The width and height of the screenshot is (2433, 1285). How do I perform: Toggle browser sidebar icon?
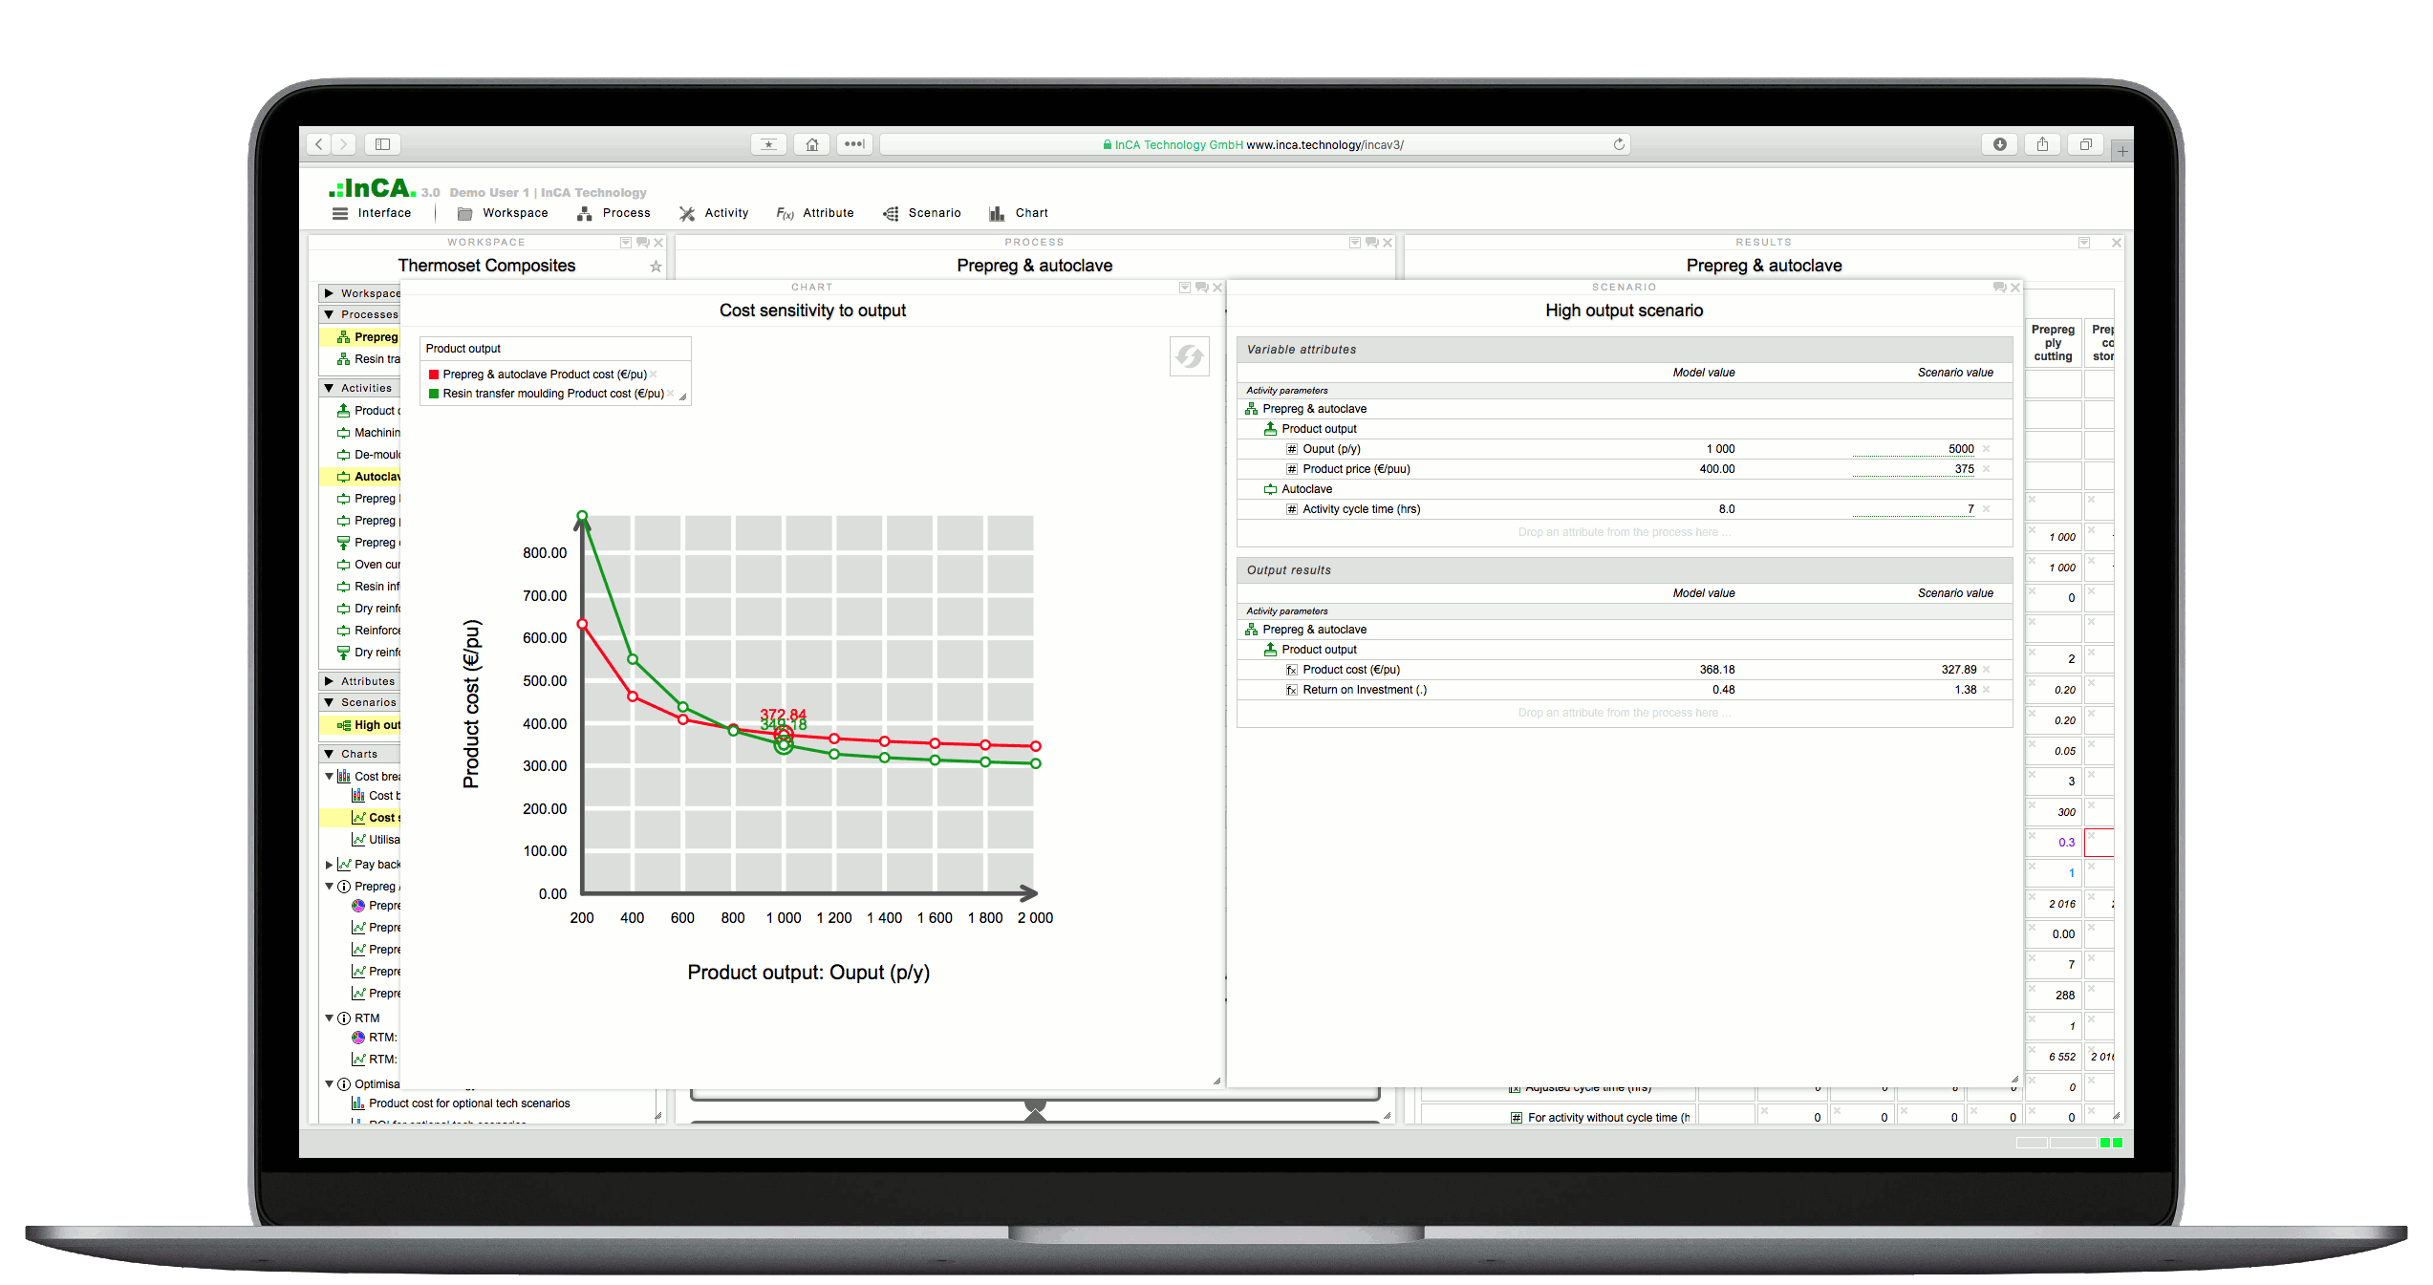click(382, 144)
